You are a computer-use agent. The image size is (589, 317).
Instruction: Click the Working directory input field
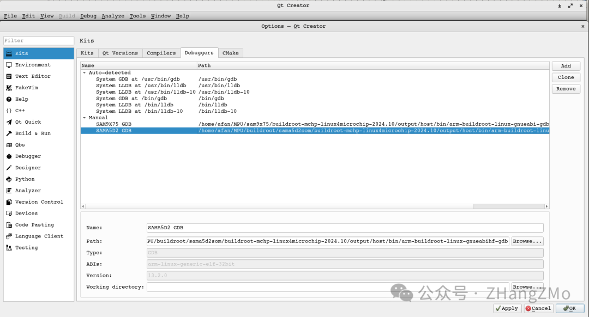click(328, 287)
